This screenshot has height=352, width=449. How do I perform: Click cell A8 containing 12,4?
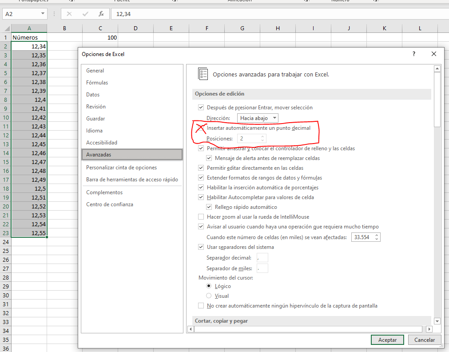(x=29, y=100)
